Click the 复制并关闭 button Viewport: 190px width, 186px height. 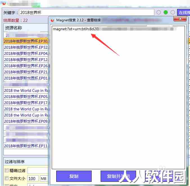pyautogui.click(x=118, y=176)
